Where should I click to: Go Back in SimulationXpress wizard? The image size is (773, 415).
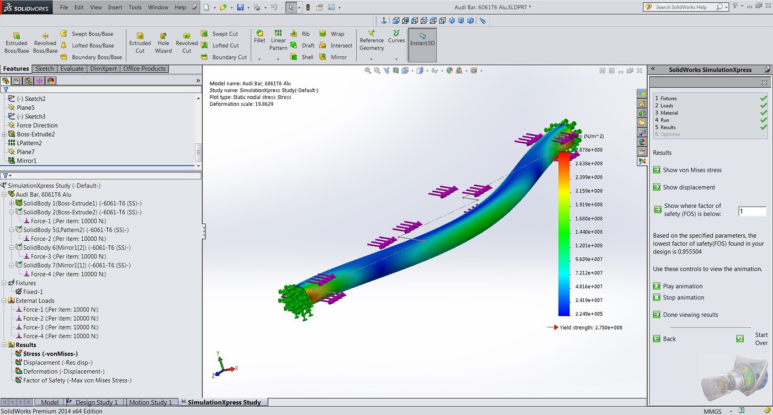pyautogui.click(x=664, y=339)
